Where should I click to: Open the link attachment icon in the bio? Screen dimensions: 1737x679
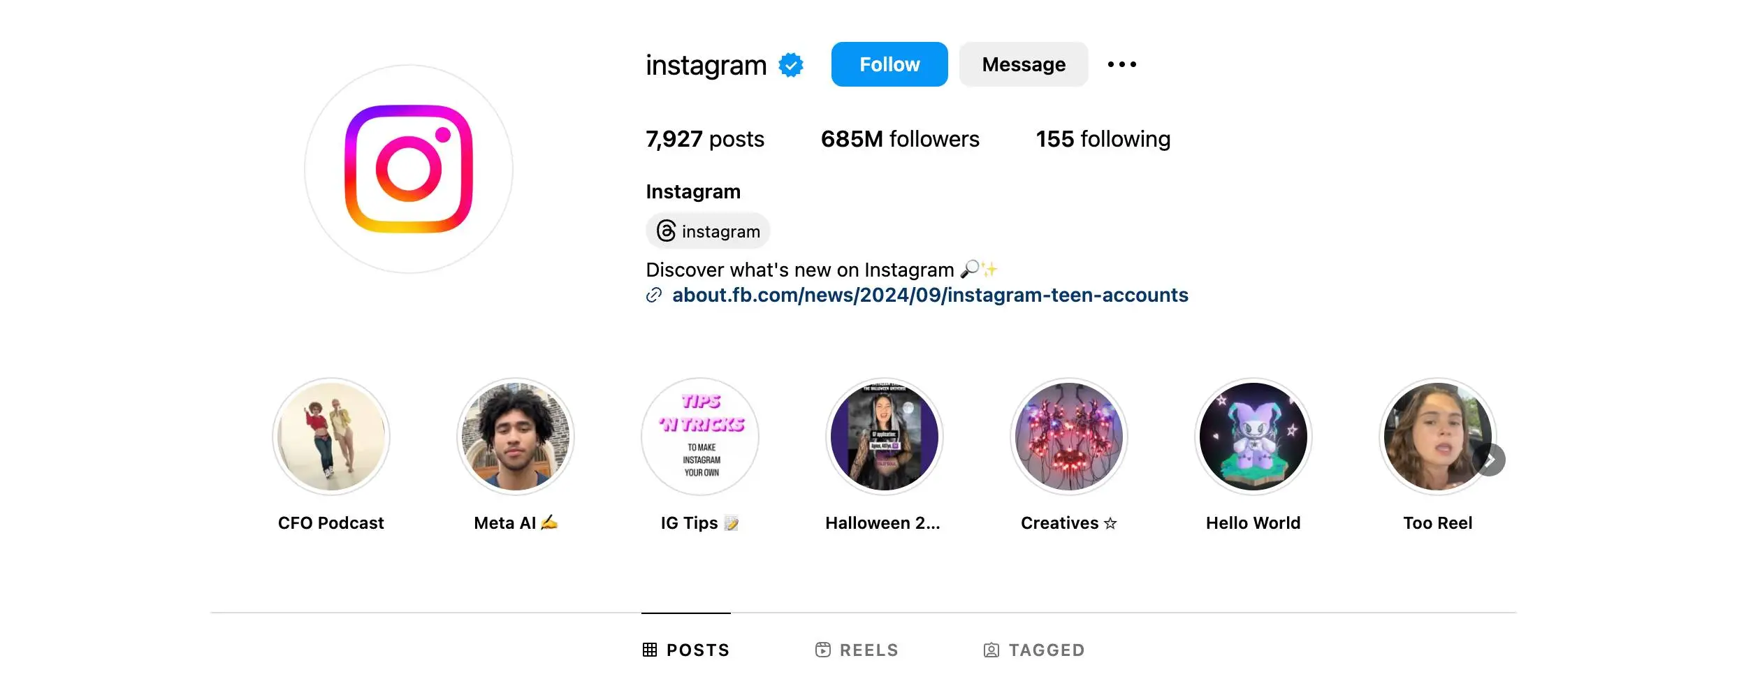point(653,295)
